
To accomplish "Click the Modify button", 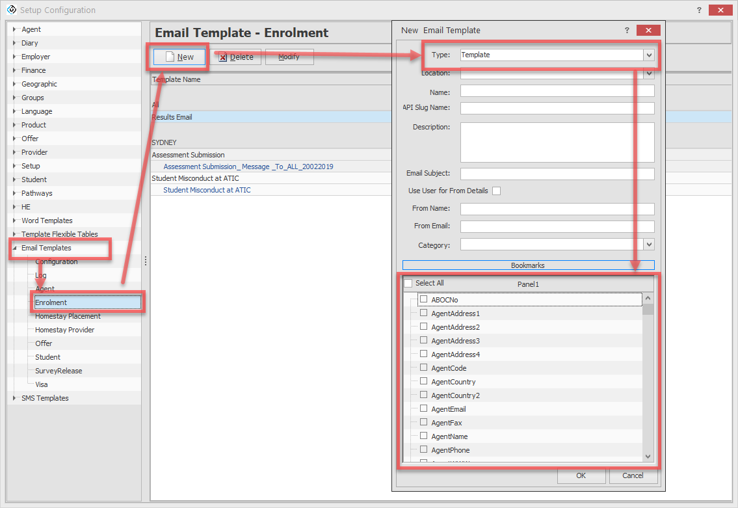I will [289, 57].
